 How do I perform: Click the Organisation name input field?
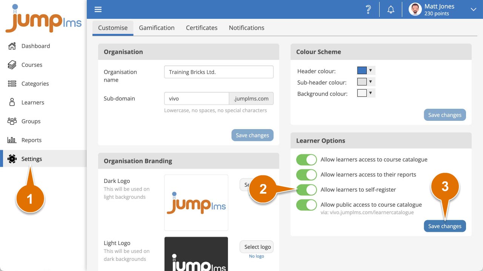point(218,72)
